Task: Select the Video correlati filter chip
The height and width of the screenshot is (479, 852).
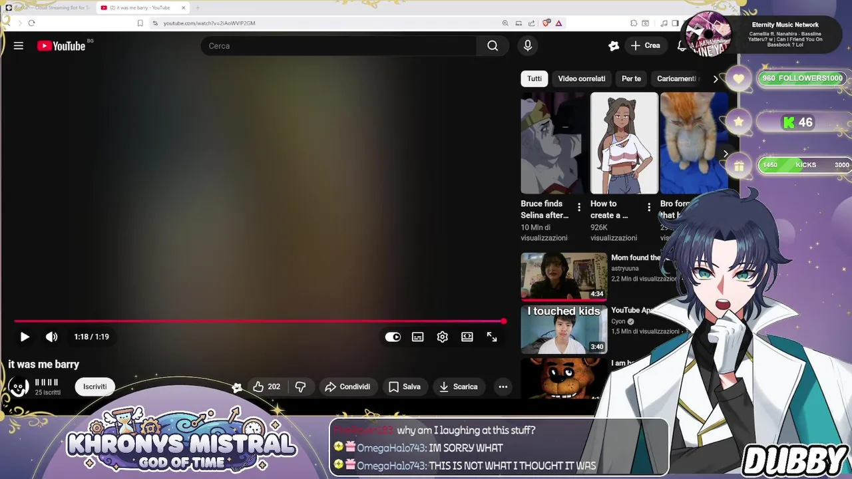Action: (582, 79)
